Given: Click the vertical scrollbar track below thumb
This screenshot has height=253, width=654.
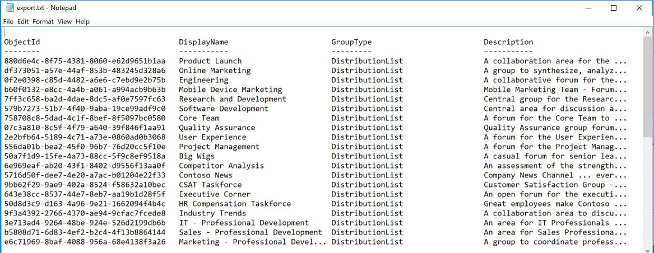Looking at the screenshot, I should (x=648, y=192).
